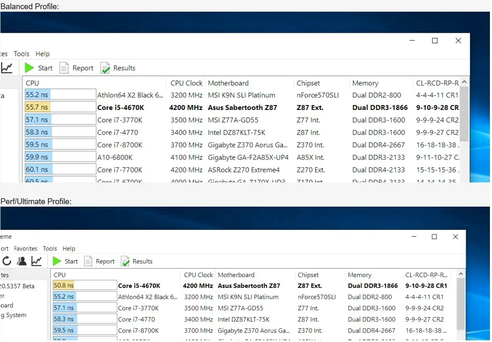Sort by CPU Clock column in Balanced Profile list

click(186, 83)
